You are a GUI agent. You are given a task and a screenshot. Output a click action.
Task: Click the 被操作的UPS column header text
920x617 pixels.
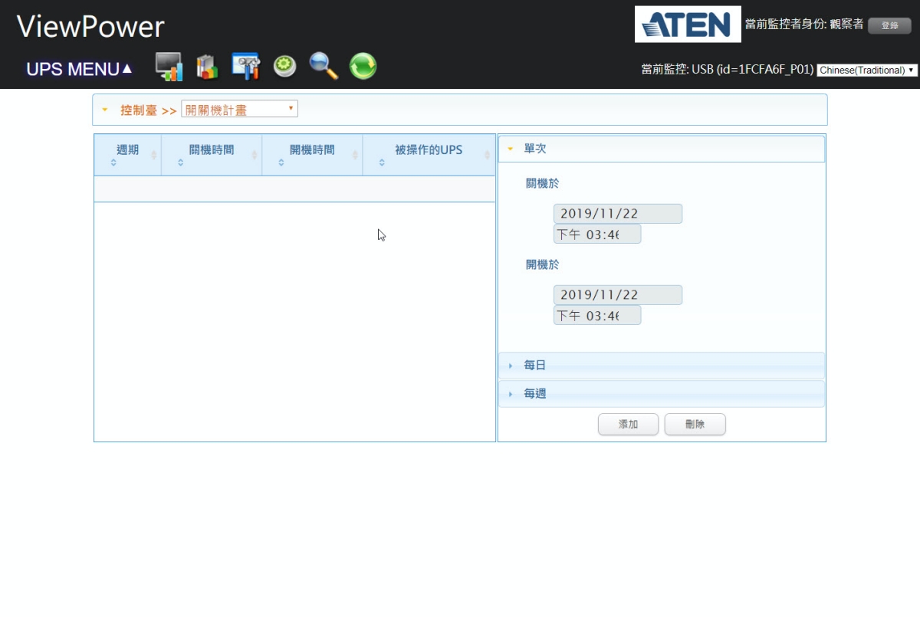[x=429, y=149]
